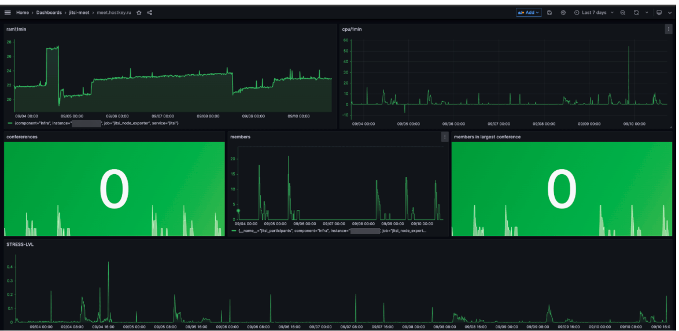The image size is (679, 331).
Task: Click the STRESS-LVL panel title
Action: [19, 244]
